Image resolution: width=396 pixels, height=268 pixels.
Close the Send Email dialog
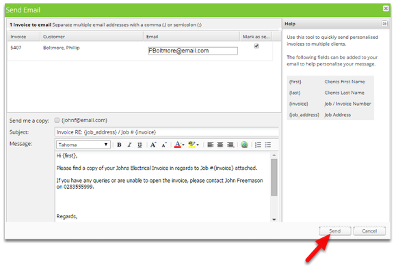click(386, 8)
